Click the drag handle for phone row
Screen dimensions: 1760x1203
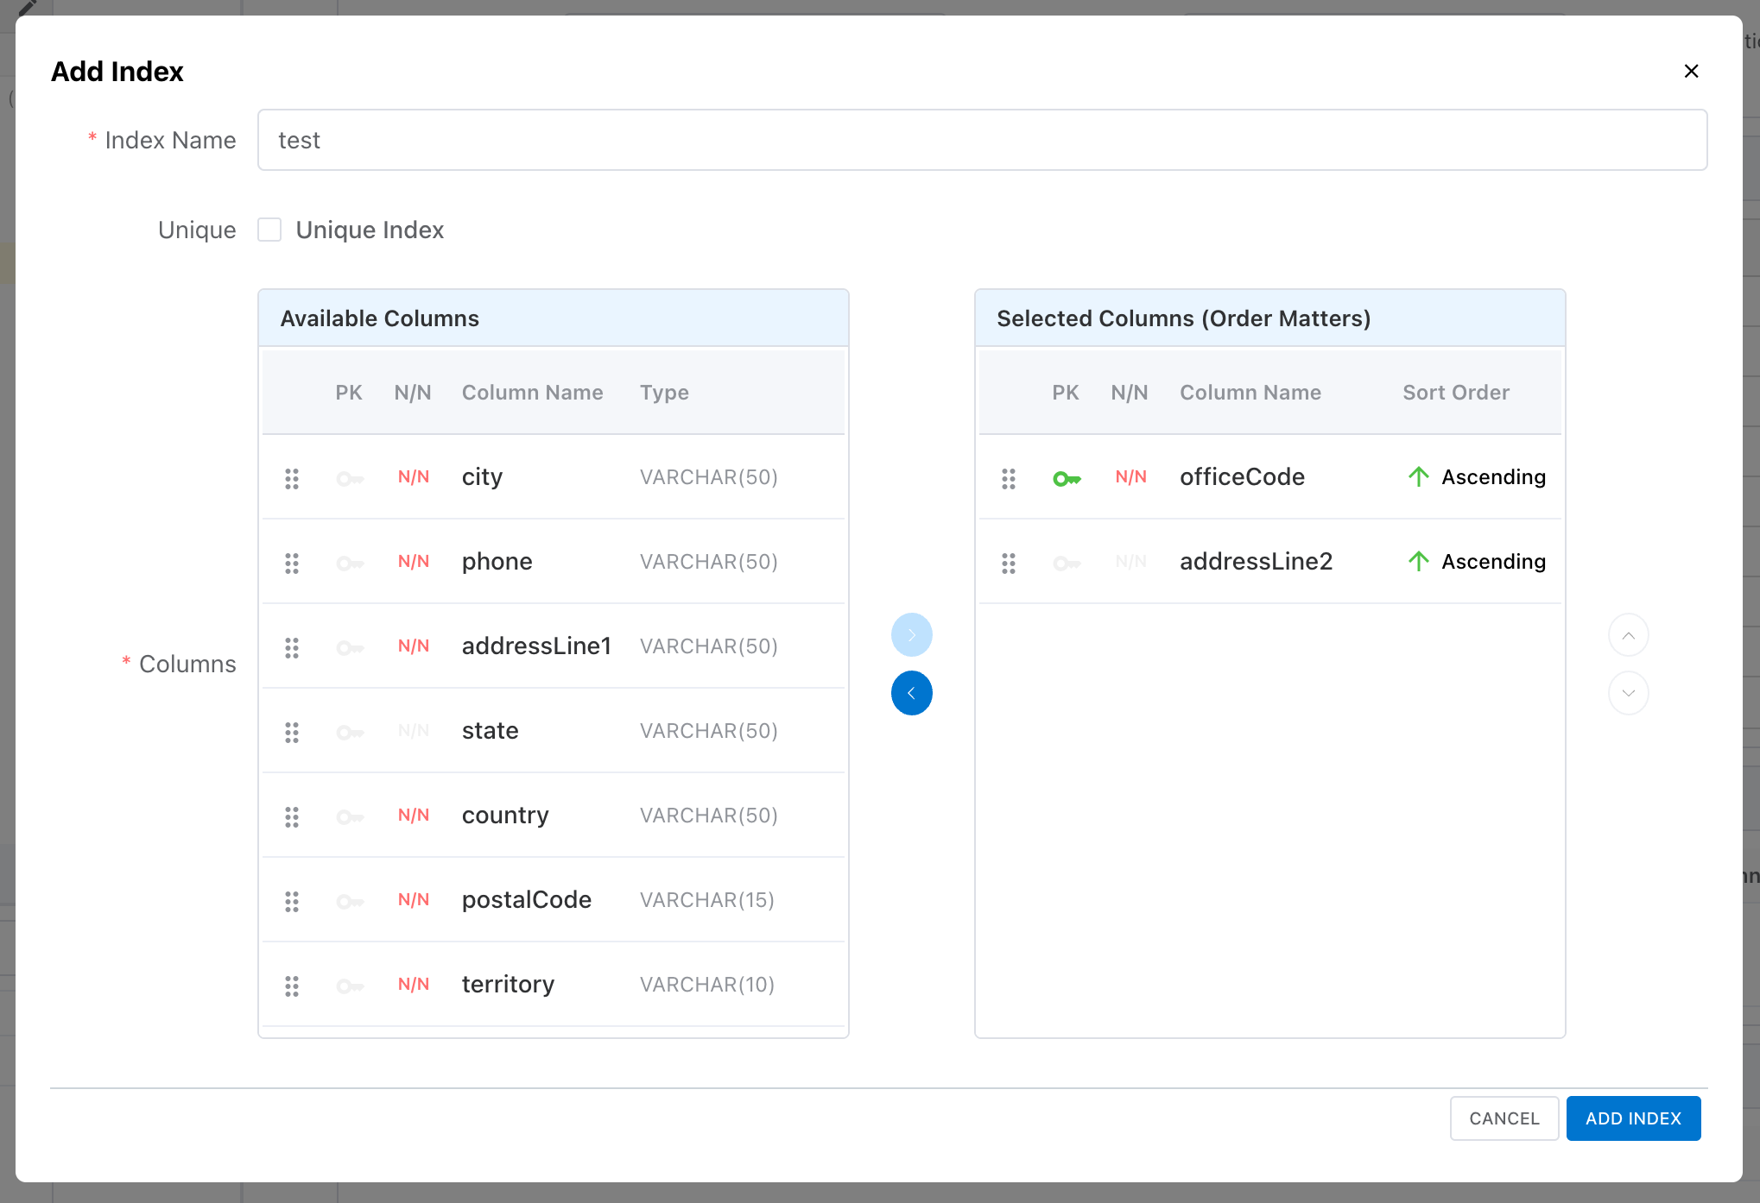(x=292, y=563)
